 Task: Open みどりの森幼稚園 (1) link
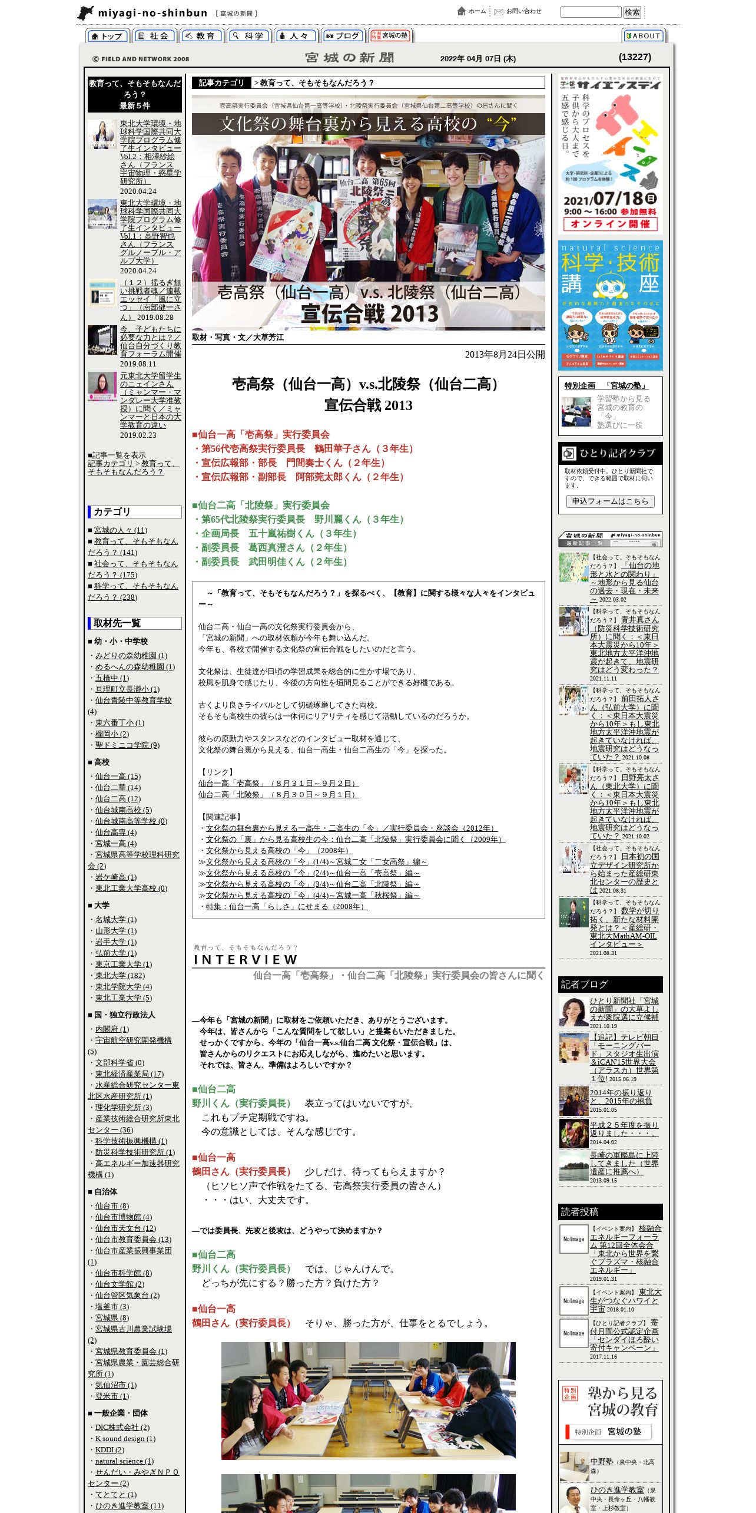[x=131, y=656]
